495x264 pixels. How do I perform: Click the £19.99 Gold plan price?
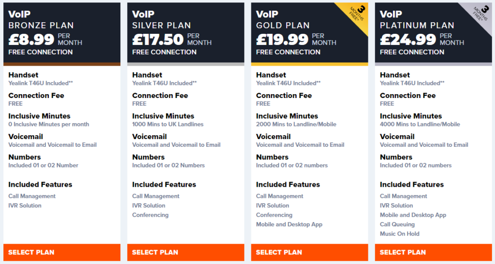pyautogui.click(x=282, y=39)
